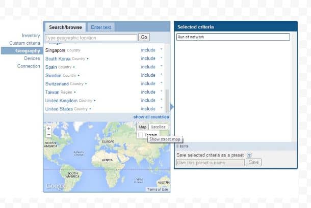The width and height of the screenshot is (311, 208).
Task: Zoom in the map with plus icon
Action: 49,129
